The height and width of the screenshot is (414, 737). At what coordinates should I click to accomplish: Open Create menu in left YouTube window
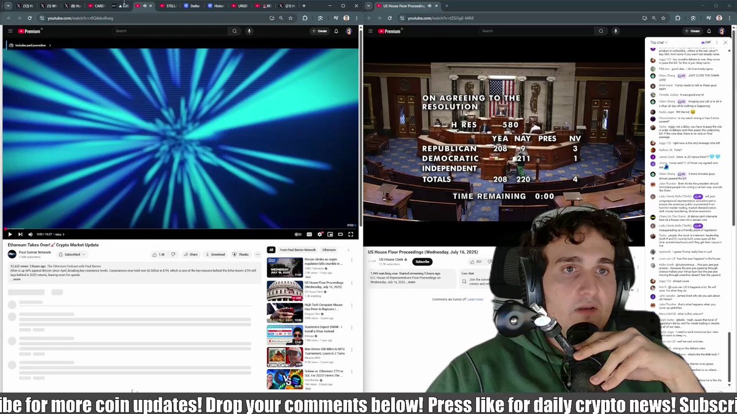(319, 31)
